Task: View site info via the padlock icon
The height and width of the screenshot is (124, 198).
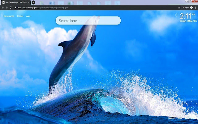Action: [x=15, y=7]
